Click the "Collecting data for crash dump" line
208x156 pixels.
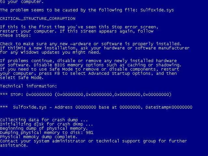[44, 120]
